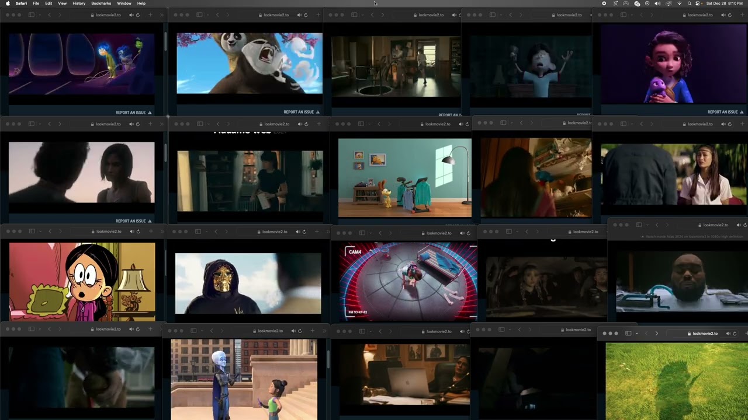Mute audio in the Kung Fu Panda window
Viewport: 748px width, 420px height.
click(x=299, y=15)
